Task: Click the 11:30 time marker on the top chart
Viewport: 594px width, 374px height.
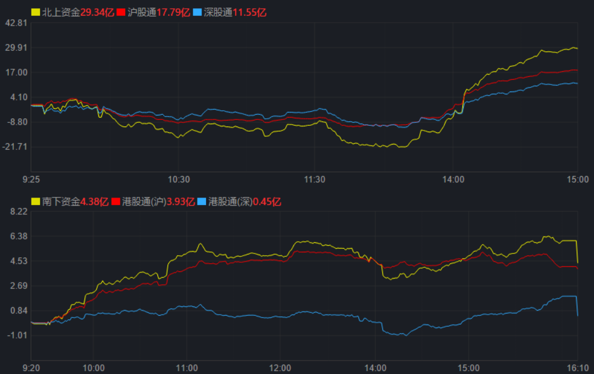Action: click(314, 179)
